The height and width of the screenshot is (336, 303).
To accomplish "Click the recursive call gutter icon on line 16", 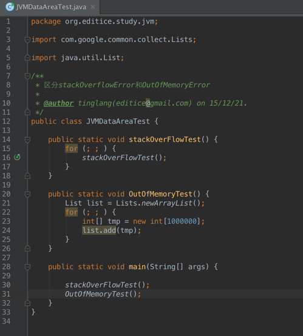I will [17, 157].
